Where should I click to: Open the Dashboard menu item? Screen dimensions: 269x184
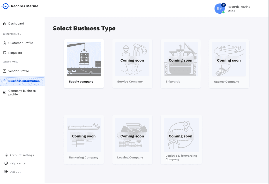(16, 24)
